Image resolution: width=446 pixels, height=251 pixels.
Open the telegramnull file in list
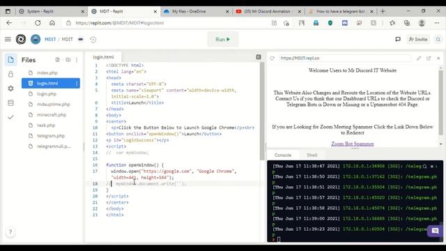pyautogui.click(x=54, y=146)
